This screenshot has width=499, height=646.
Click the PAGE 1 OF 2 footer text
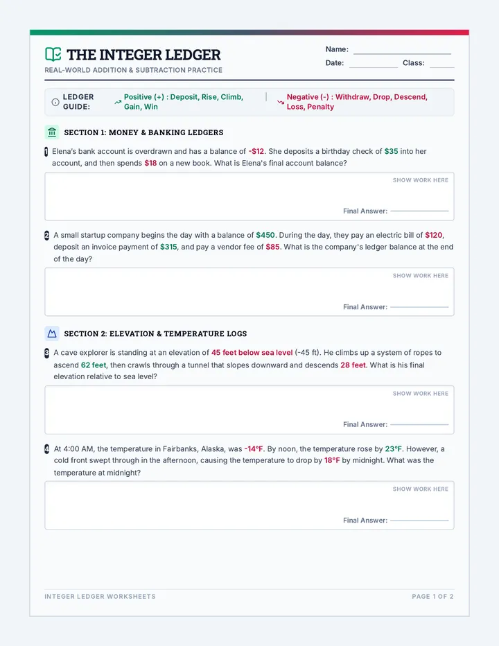(432, 596)
